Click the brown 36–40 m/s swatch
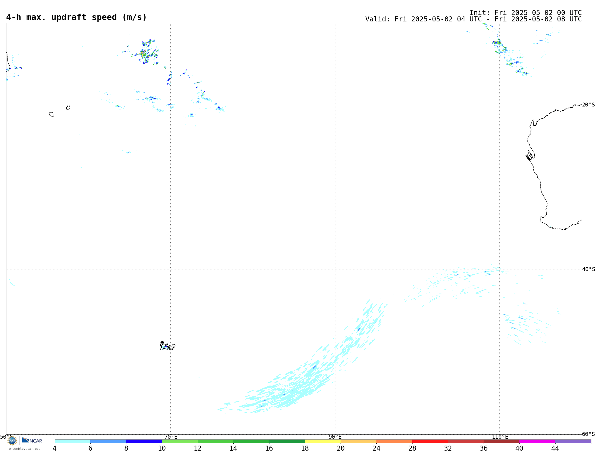 [x=502, y=441]
